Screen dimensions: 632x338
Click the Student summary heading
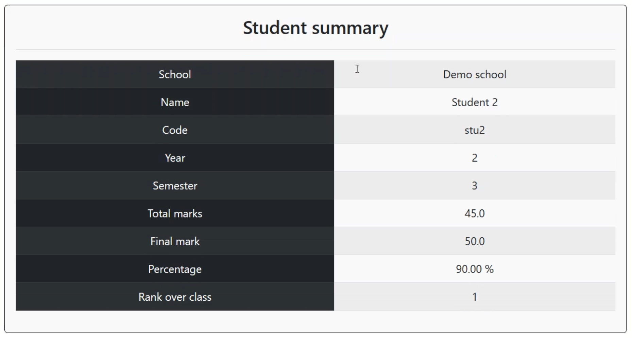pos(315,28)
